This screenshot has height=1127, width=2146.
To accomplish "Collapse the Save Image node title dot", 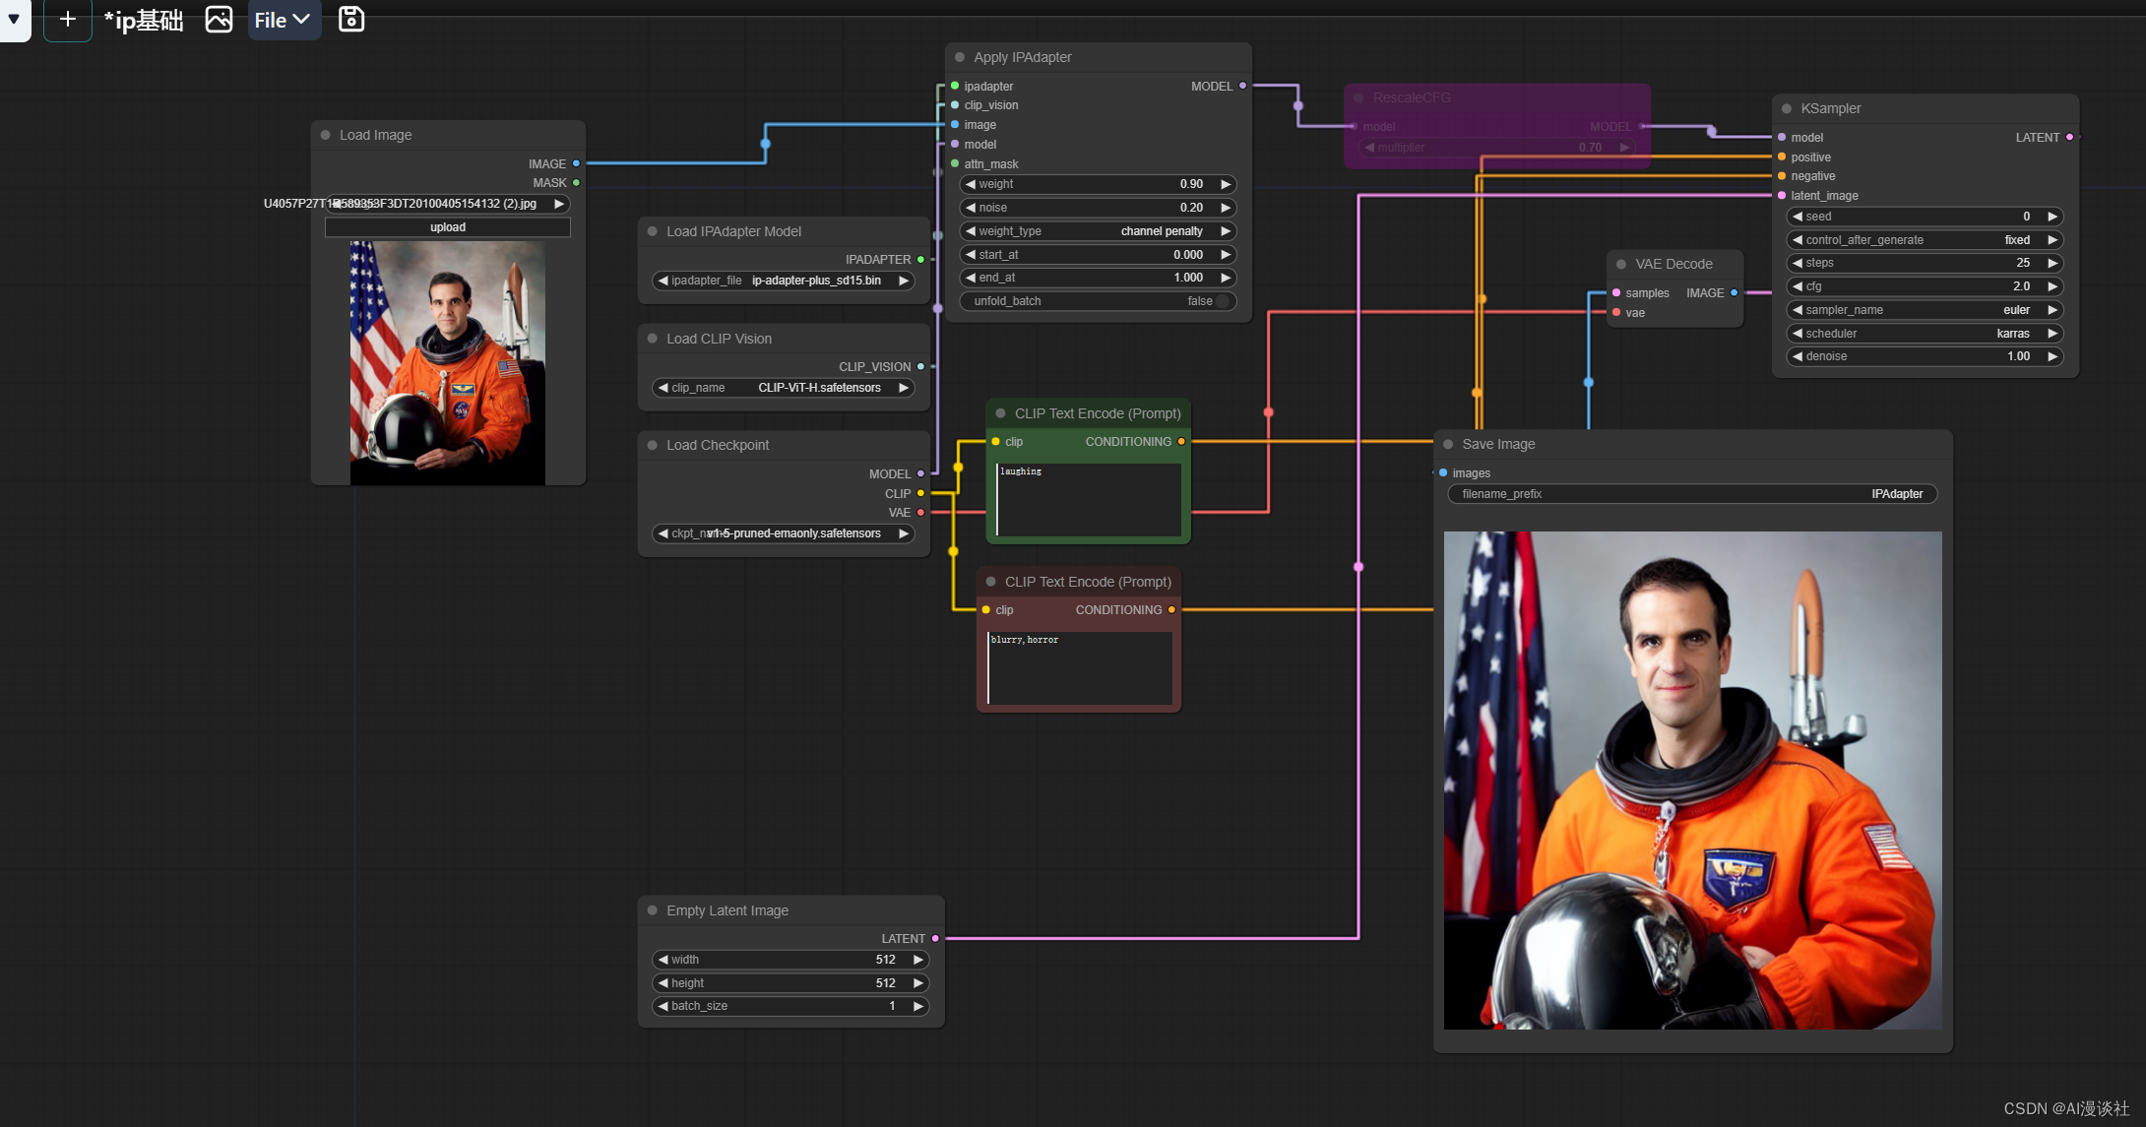I will point(1448,444).
